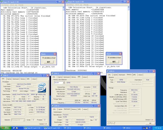Click the Manufacturer field showing Foxconn
The width and height of the screenshot is (163, 130).
pyautogui.click(x=80, y=115)
